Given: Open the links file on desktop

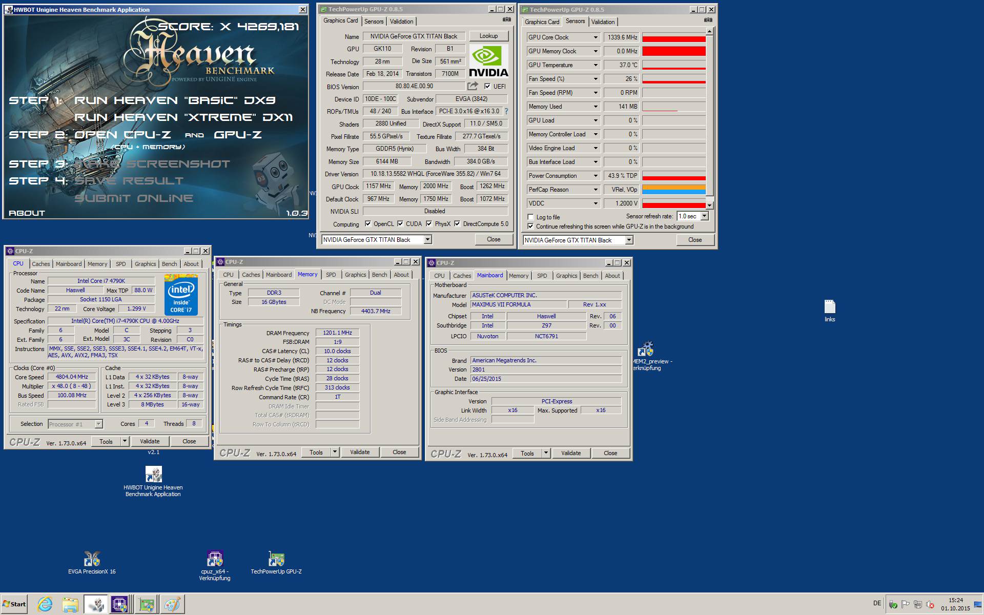Looking at the screenshot, I should (830, 311).
